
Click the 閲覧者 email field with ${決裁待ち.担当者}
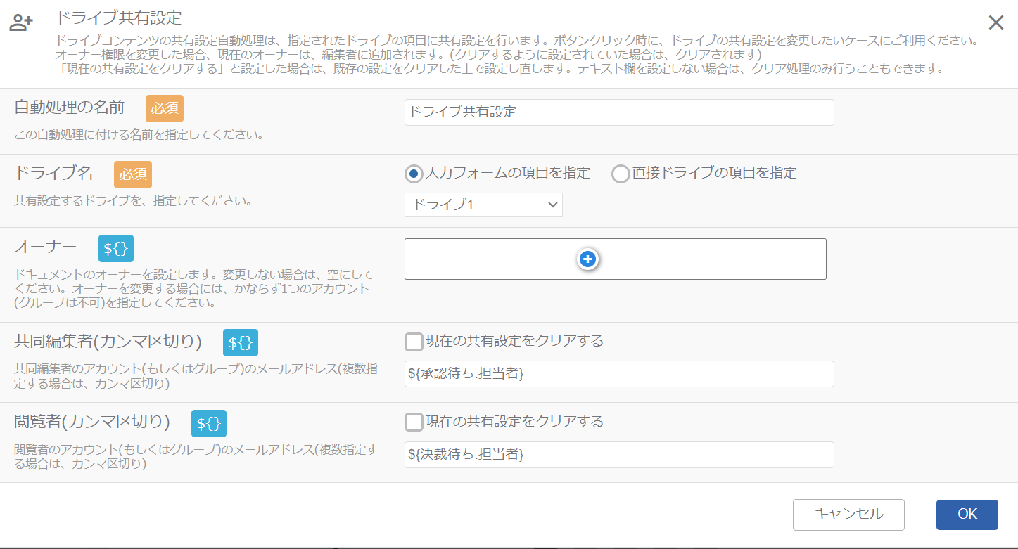point(619,455)
